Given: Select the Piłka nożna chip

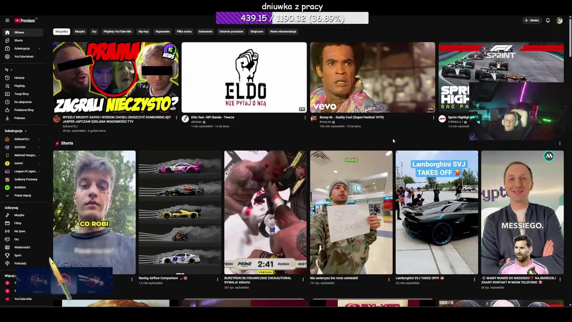Looking at the screenshot, I should 184,32.
